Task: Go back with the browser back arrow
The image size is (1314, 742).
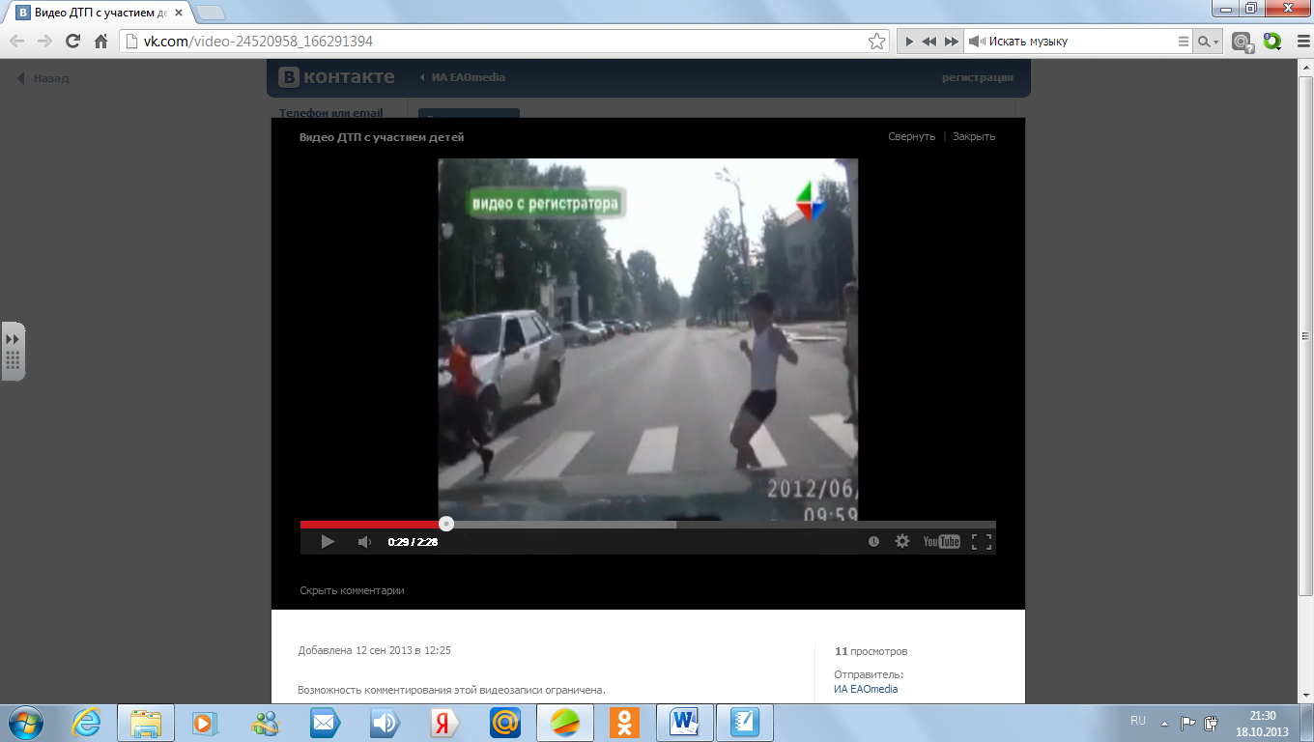Action: pos(16,42)
